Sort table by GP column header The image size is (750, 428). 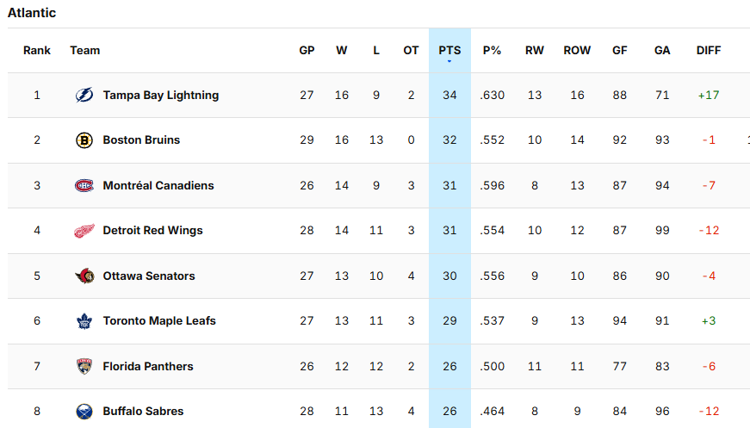[x=307, y=51]
